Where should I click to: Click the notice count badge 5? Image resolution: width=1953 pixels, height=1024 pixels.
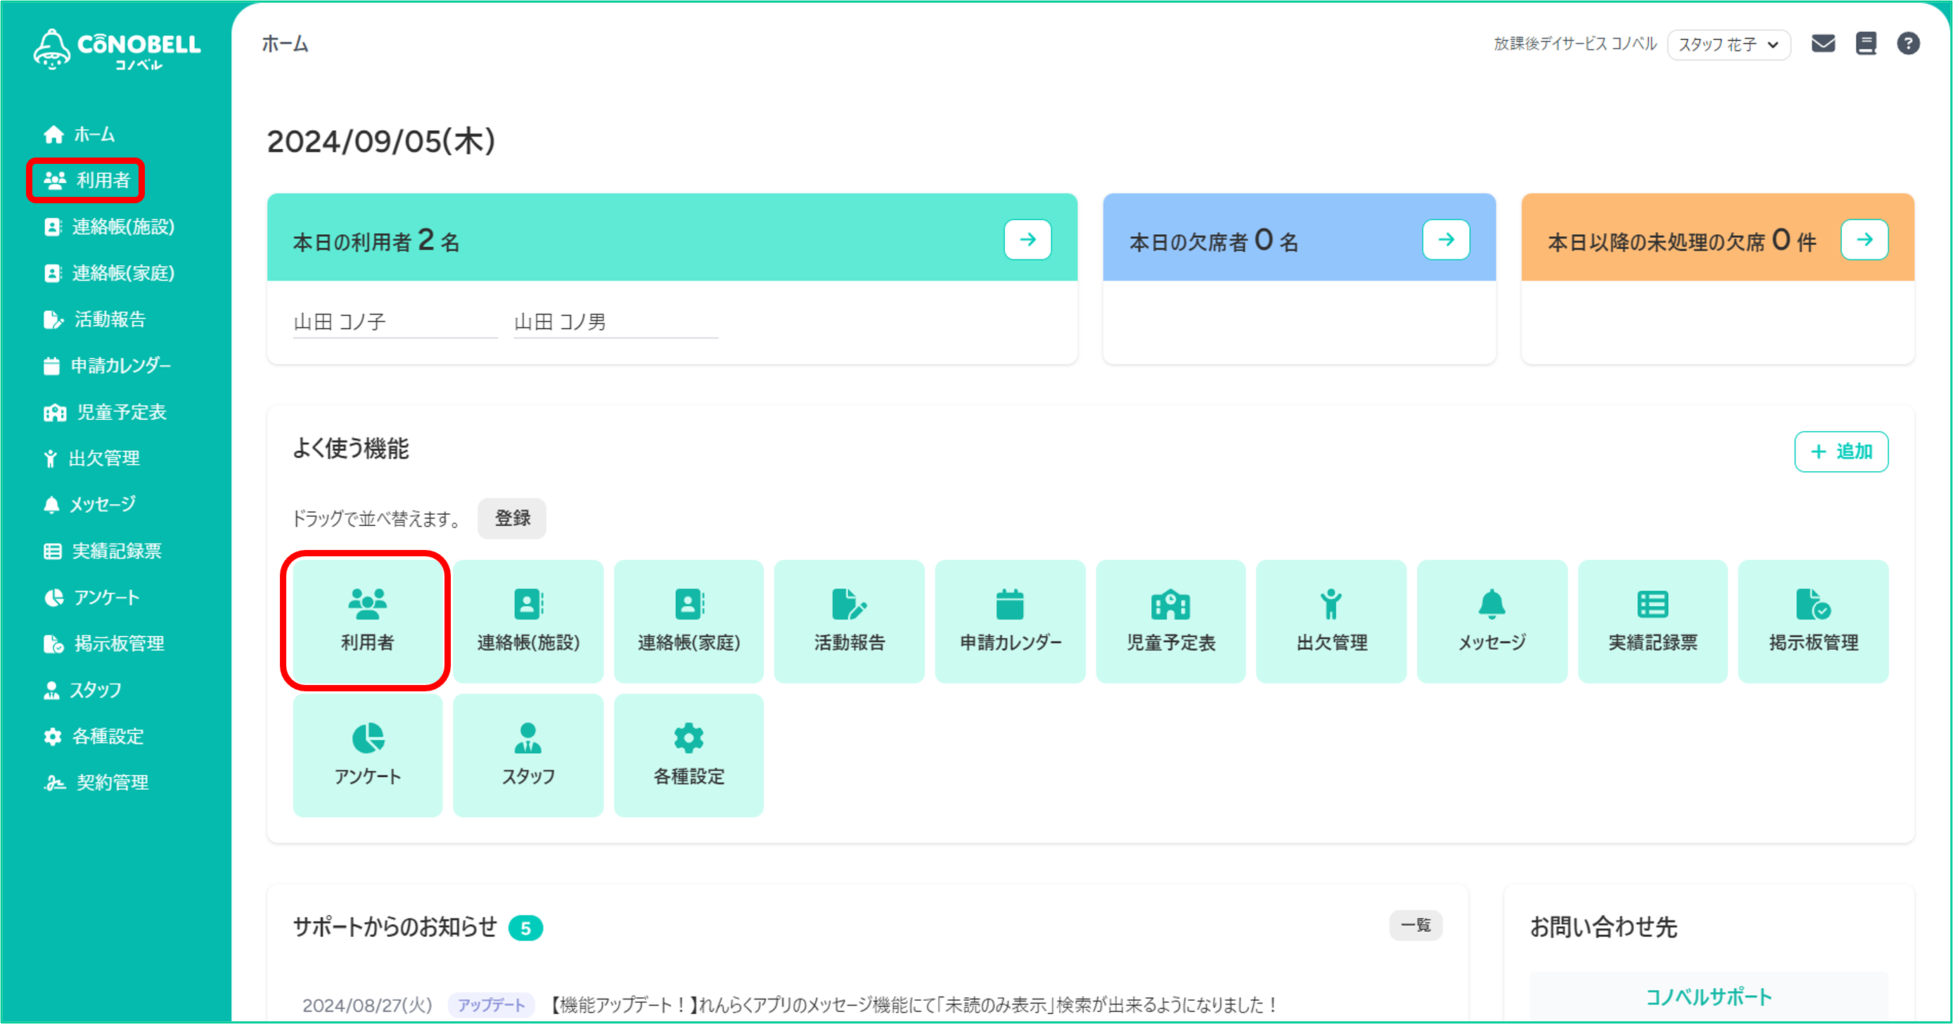(x=525, y=928)
